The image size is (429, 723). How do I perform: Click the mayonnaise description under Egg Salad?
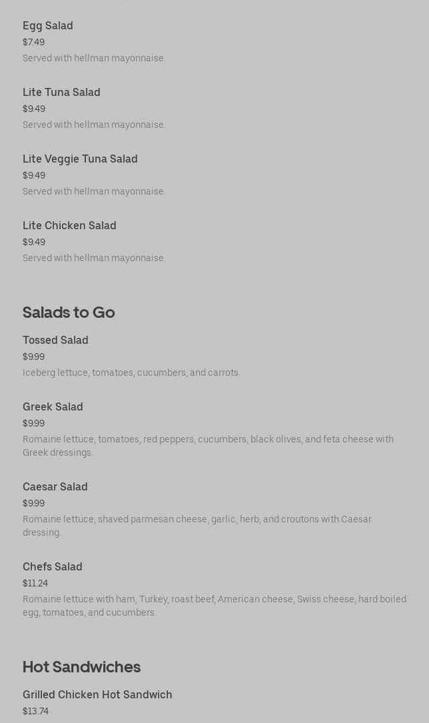point(94,58)
